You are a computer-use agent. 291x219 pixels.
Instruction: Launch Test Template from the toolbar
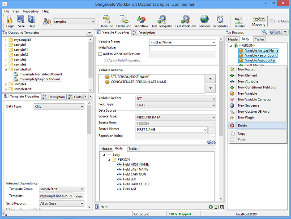(162, 21)
